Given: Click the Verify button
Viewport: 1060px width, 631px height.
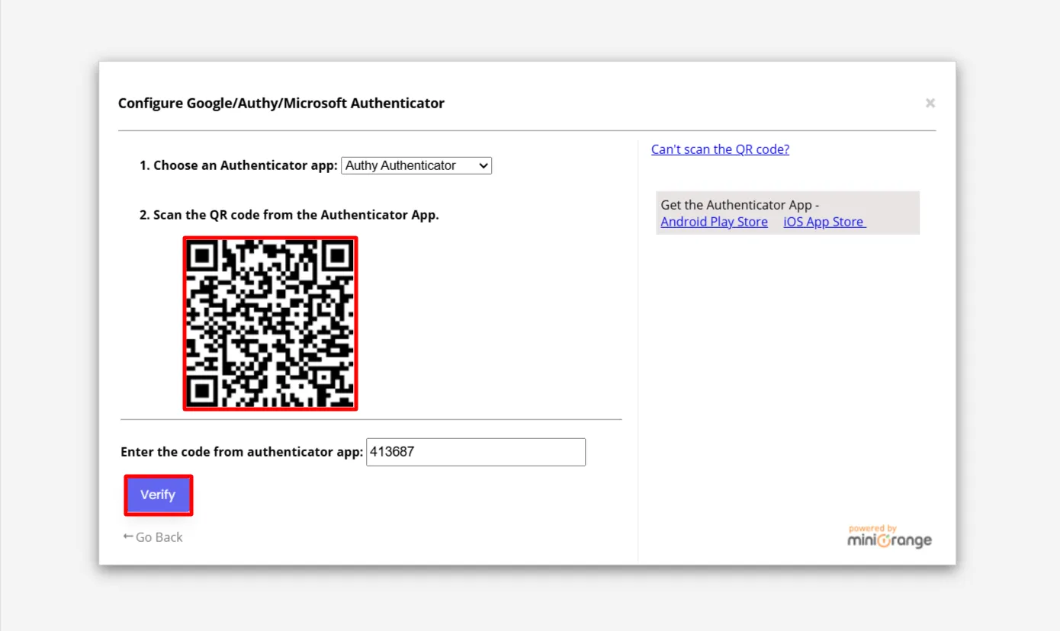Looking at the screenshot, I should (158, 495).
